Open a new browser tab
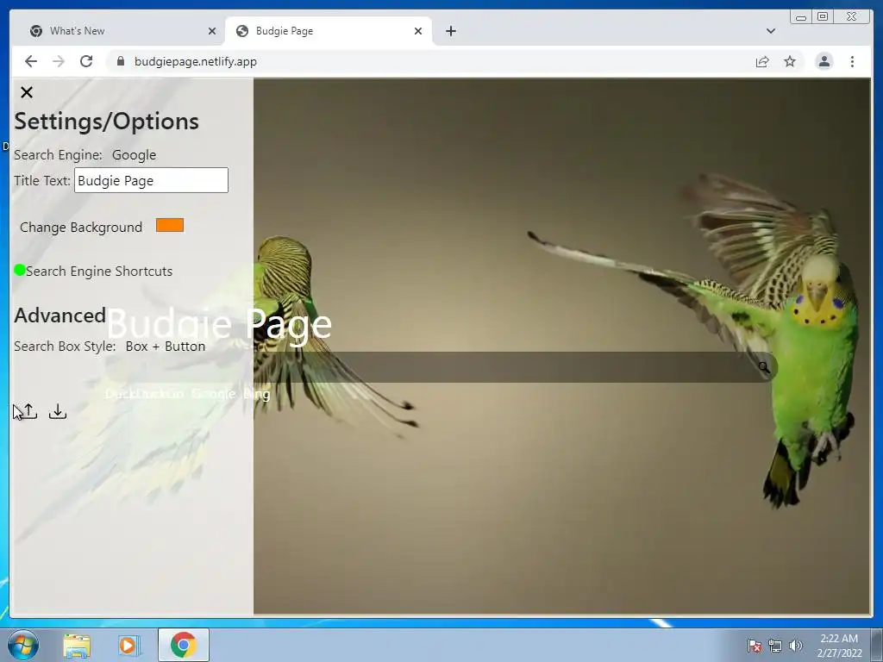 pos(450,31)
